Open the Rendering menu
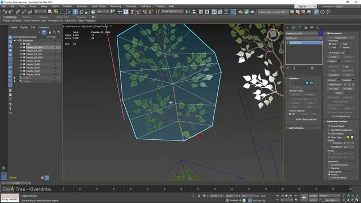The width and height of the screenshot is (361, 203). click(116, 6)
